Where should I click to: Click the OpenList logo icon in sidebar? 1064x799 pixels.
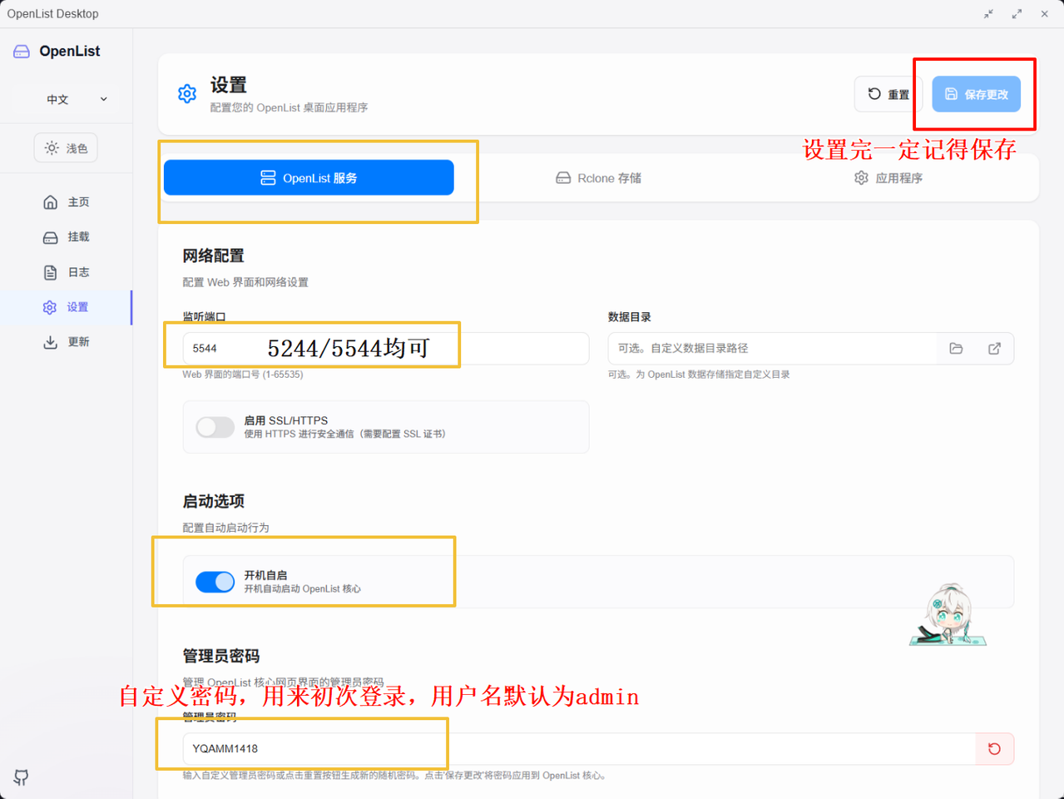pyautogui.click(x=22, y=52)
